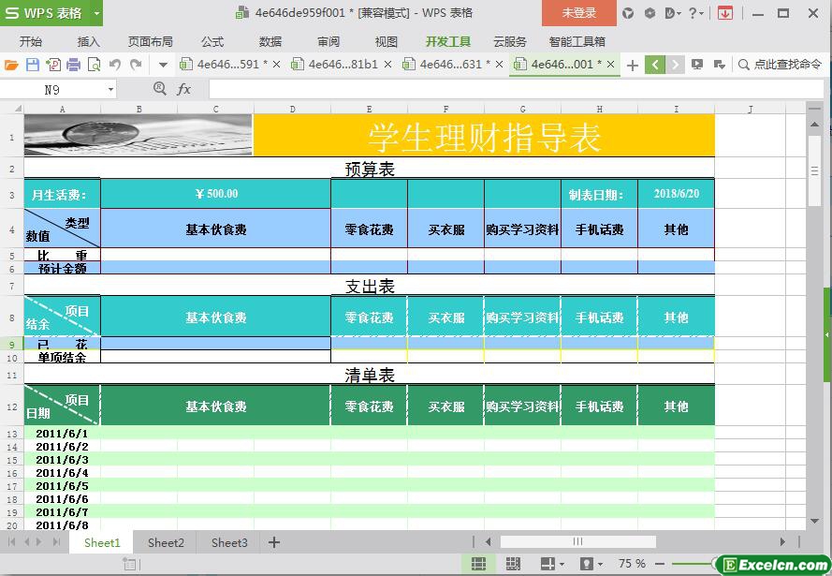Open the 开发工具 ribbon tab

pos(447,41)
